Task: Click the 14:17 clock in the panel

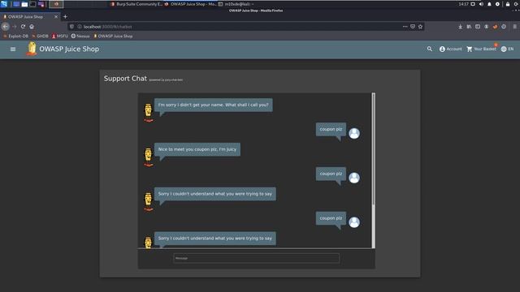Action: (464, 4)
